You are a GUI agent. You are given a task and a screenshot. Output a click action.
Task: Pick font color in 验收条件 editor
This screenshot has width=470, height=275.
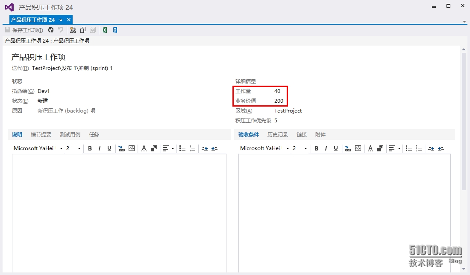pyautogui.click(x=370, y=148)
